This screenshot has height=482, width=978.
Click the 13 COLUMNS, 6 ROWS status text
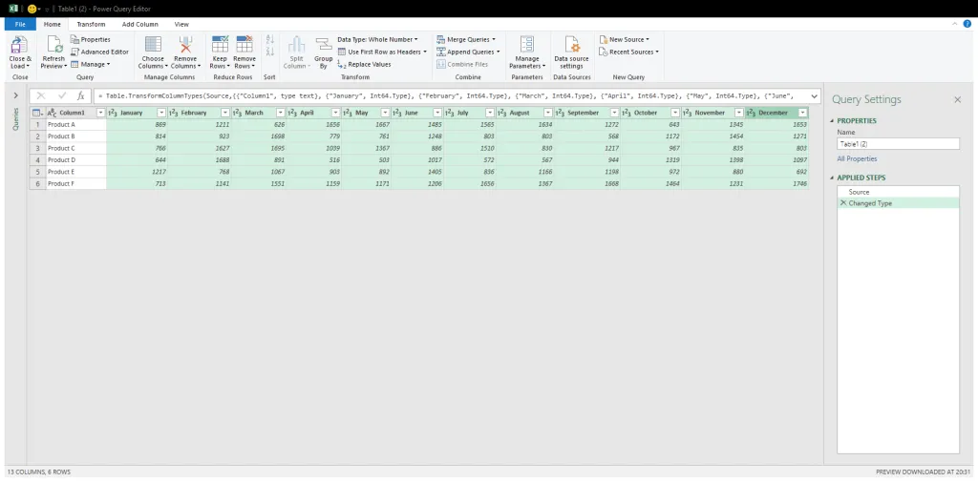pos(39,472)
